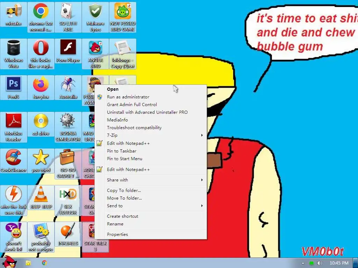Click the green tray icon beside the speaker
This screenshot has width=358, height=268.
click(312, 263)
